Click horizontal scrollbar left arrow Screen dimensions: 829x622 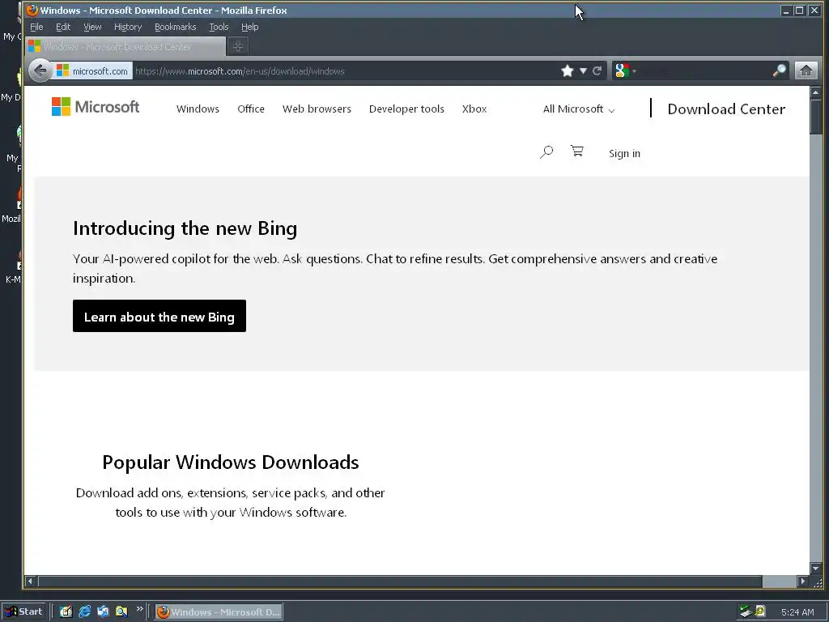(30, 582)
